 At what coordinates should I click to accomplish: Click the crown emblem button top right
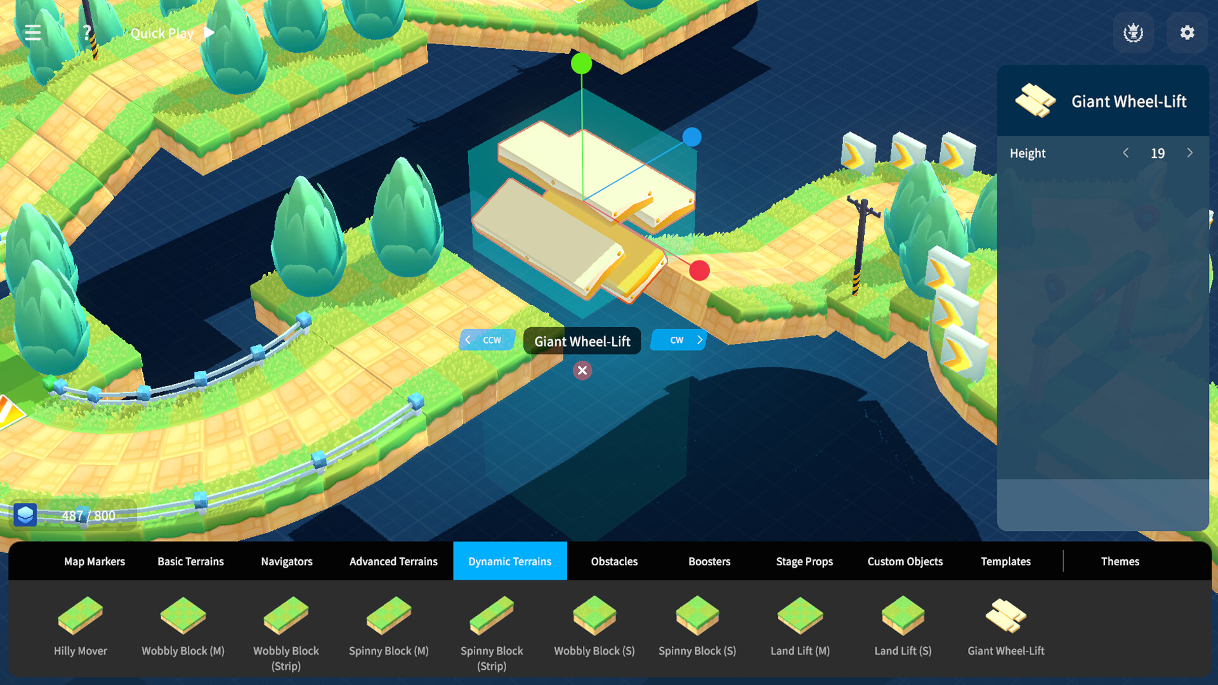(x=1134, y=32)
